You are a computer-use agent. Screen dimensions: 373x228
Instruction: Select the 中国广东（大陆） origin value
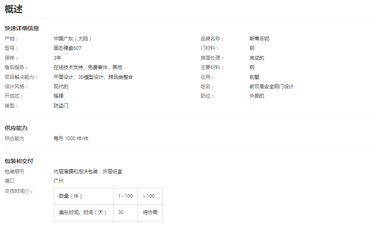pyautogui.click(x=73, y=39)
